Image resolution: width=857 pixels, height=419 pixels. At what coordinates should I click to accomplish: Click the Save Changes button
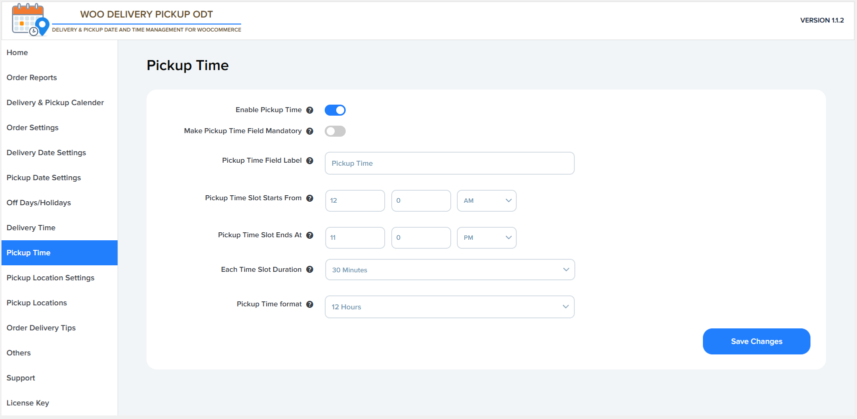[756, 341]
